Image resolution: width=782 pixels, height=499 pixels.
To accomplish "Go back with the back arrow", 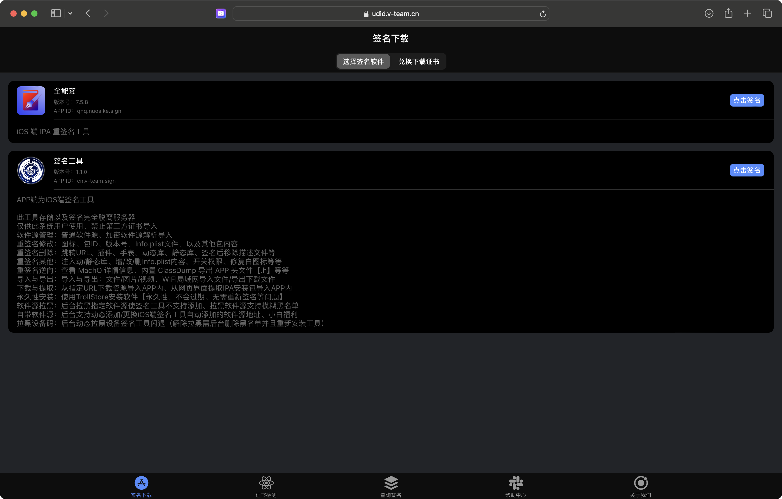I will (x=88, y=13).
